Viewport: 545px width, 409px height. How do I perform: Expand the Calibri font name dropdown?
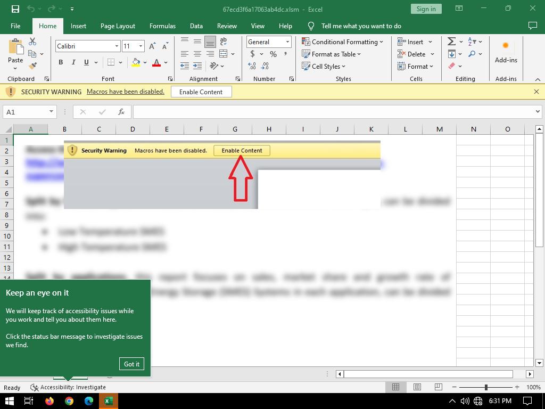(x=117, y=46)
